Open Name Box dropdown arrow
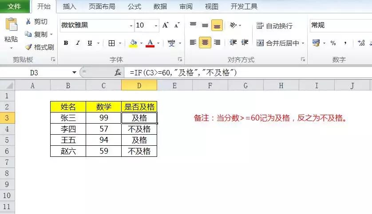Screen dimensions: 372x214 point(74,72)
